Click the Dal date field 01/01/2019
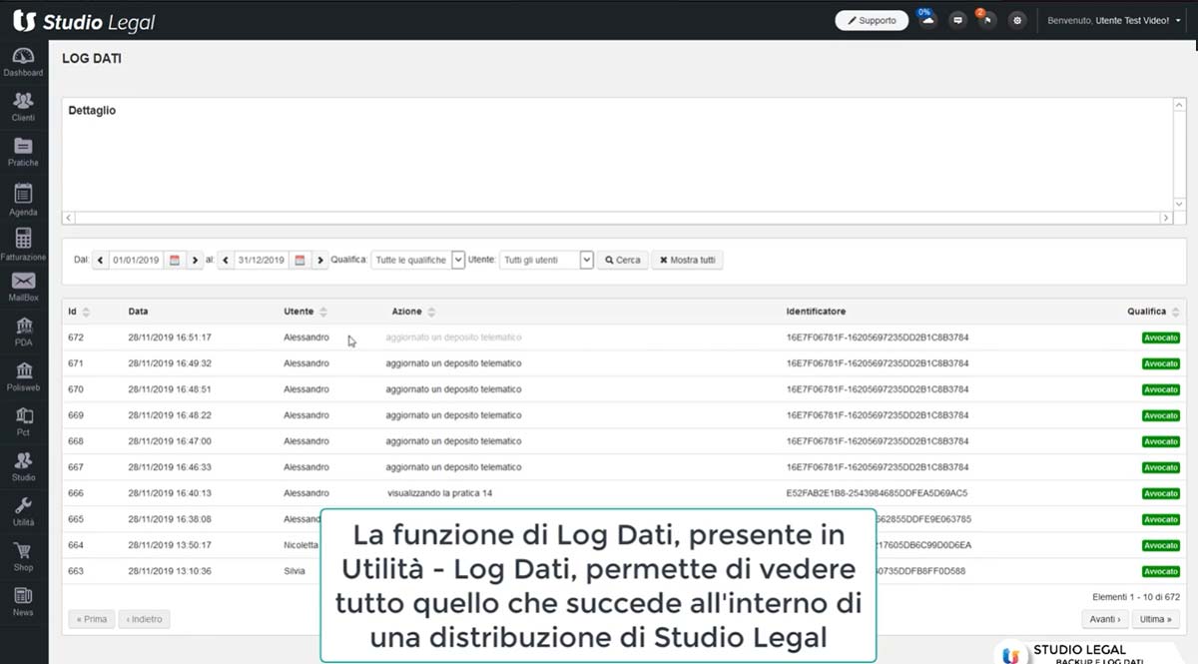Viewport: 1198px width, 664px height. [x=136, y=260]
